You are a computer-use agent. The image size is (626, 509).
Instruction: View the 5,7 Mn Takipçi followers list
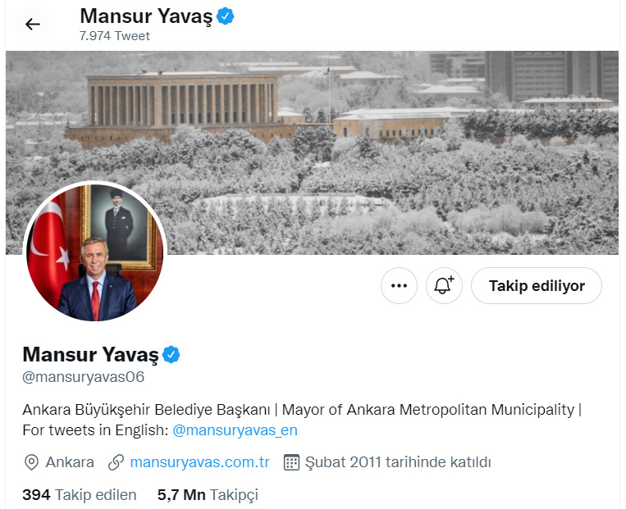point(208,494)
